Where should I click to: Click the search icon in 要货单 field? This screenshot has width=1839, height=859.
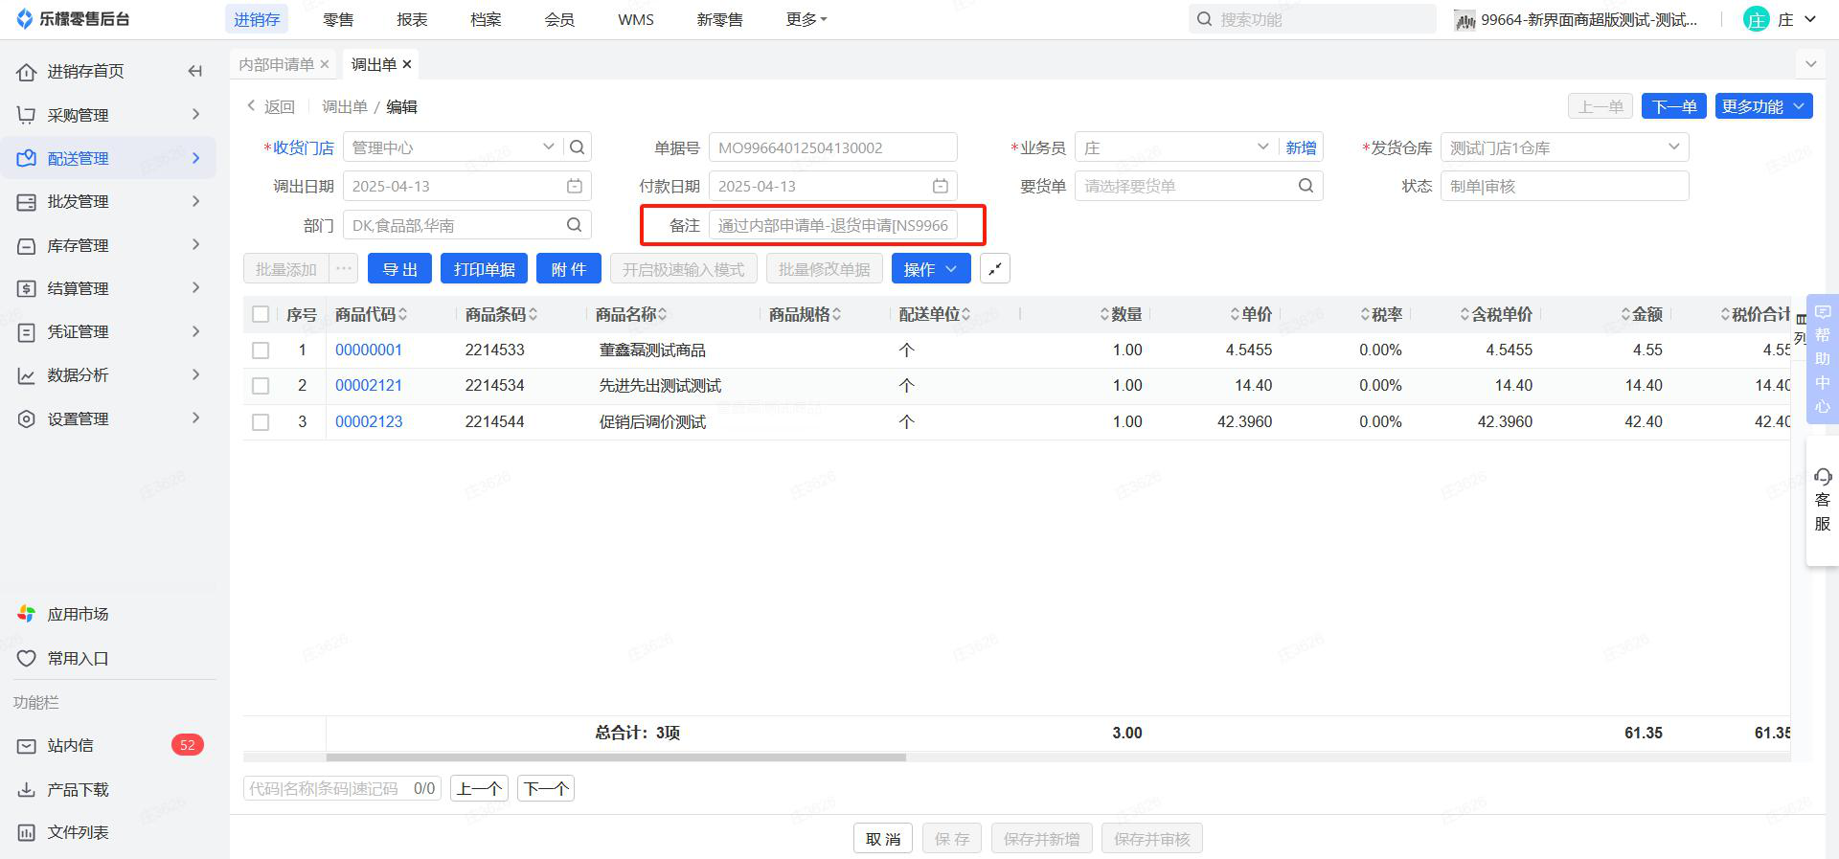[1305, 186]
